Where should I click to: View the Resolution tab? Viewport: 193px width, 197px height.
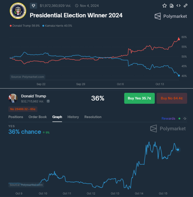pyautogui.click(x=93, y=117)
